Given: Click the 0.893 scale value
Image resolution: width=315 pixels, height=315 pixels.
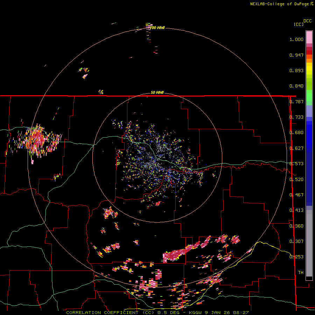Looking at the screenshot, I should [x=296, y=70].
